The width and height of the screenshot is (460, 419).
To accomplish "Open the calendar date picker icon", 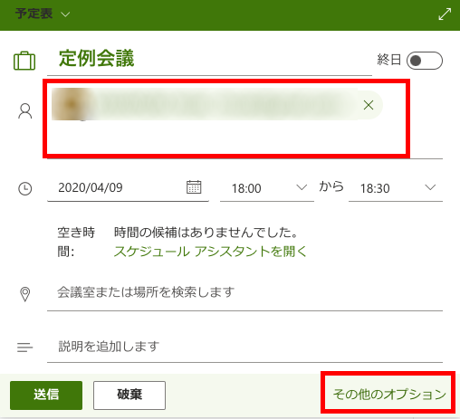I will (194, 187).
